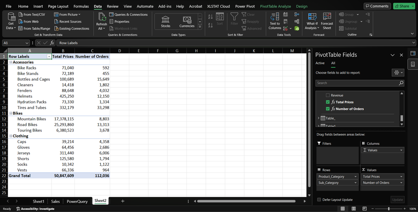This screenshot has height=212, width=418.
Task: Open the Outline dialog launcher
Action: pos(371,35)
